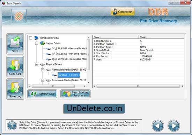Open the Load Log button
This screenshot has width=192, height=135.
[x=15, y=66]
